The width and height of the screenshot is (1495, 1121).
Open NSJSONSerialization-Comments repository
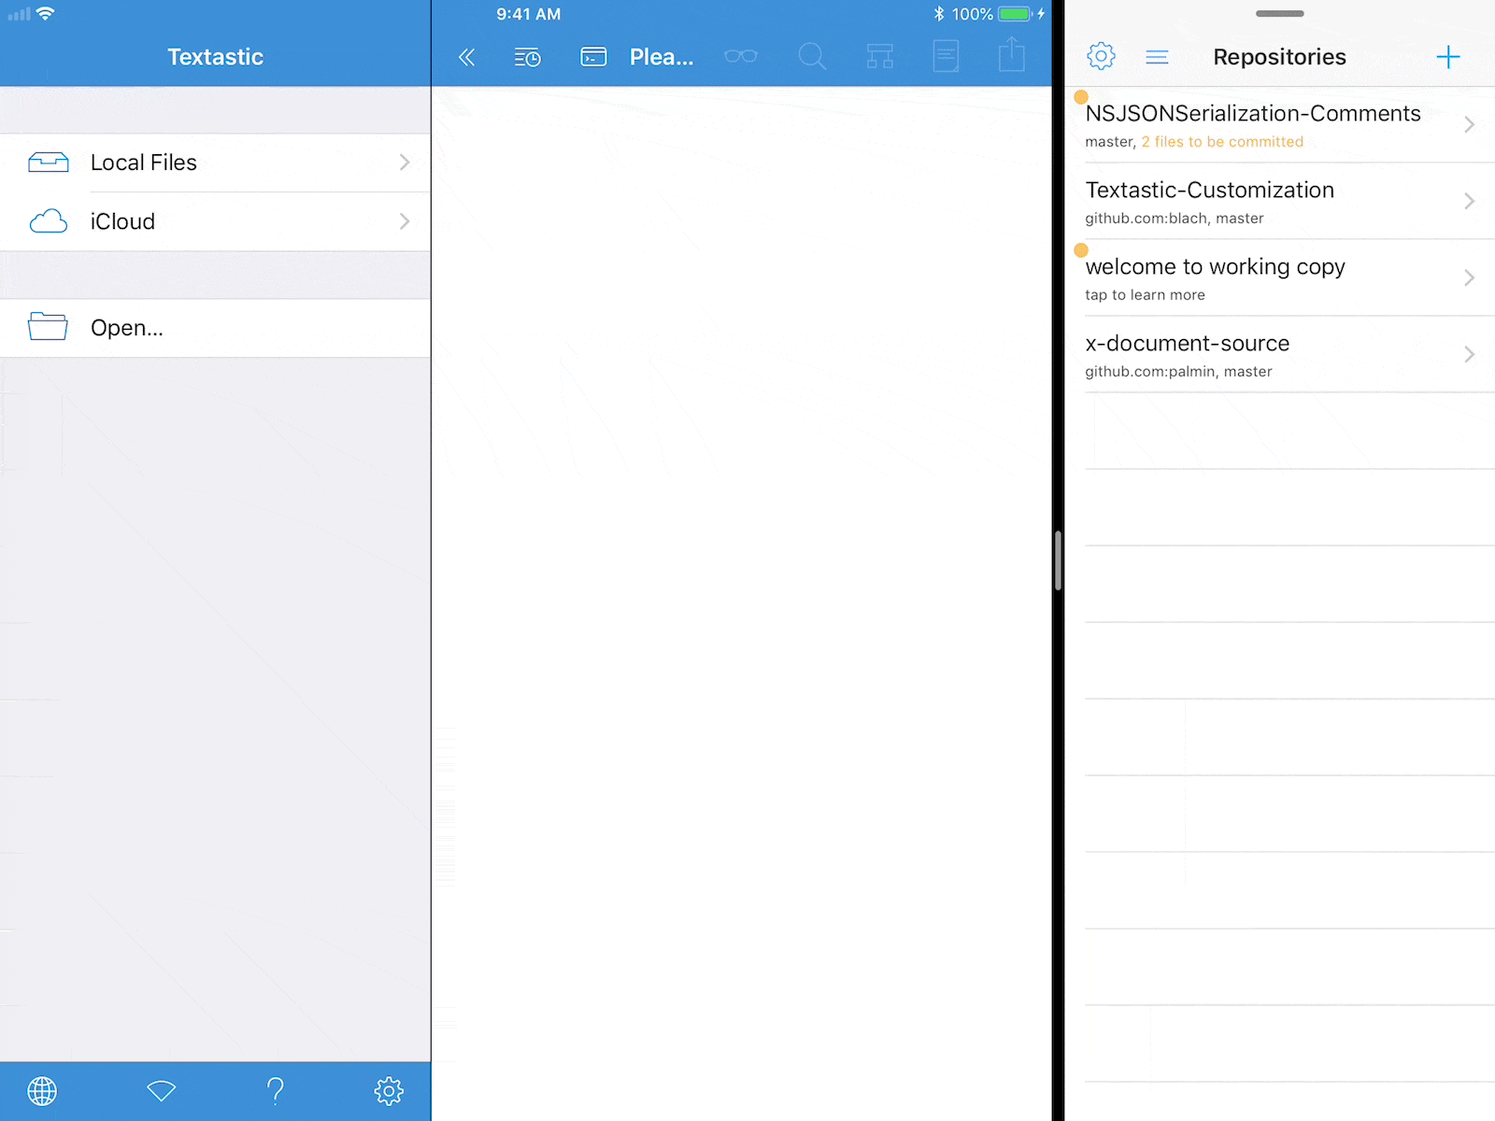pyautogui.click(x=1278, y=125)
